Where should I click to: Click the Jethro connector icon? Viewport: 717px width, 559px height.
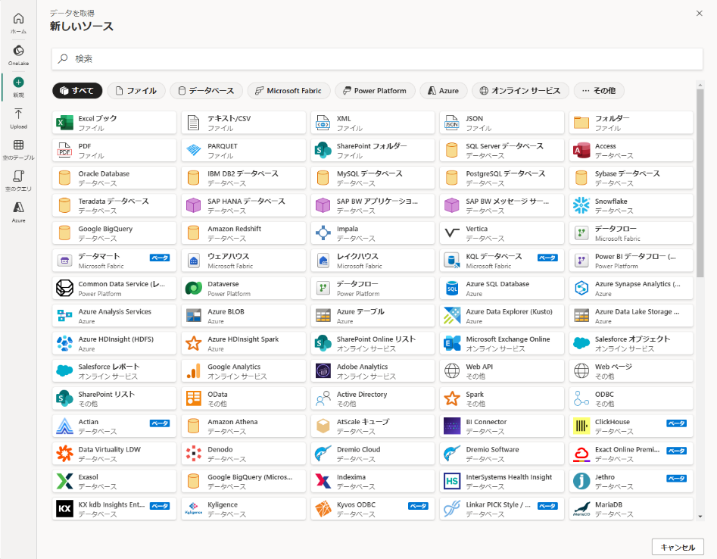581,481
